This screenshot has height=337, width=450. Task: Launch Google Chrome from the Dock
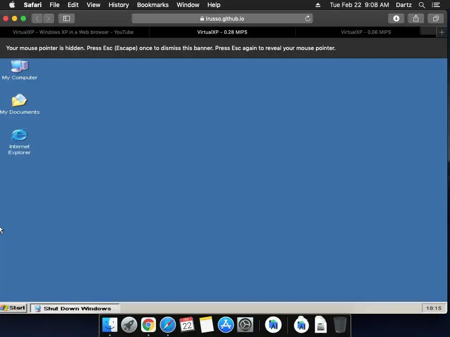click(x=149, y=325)
